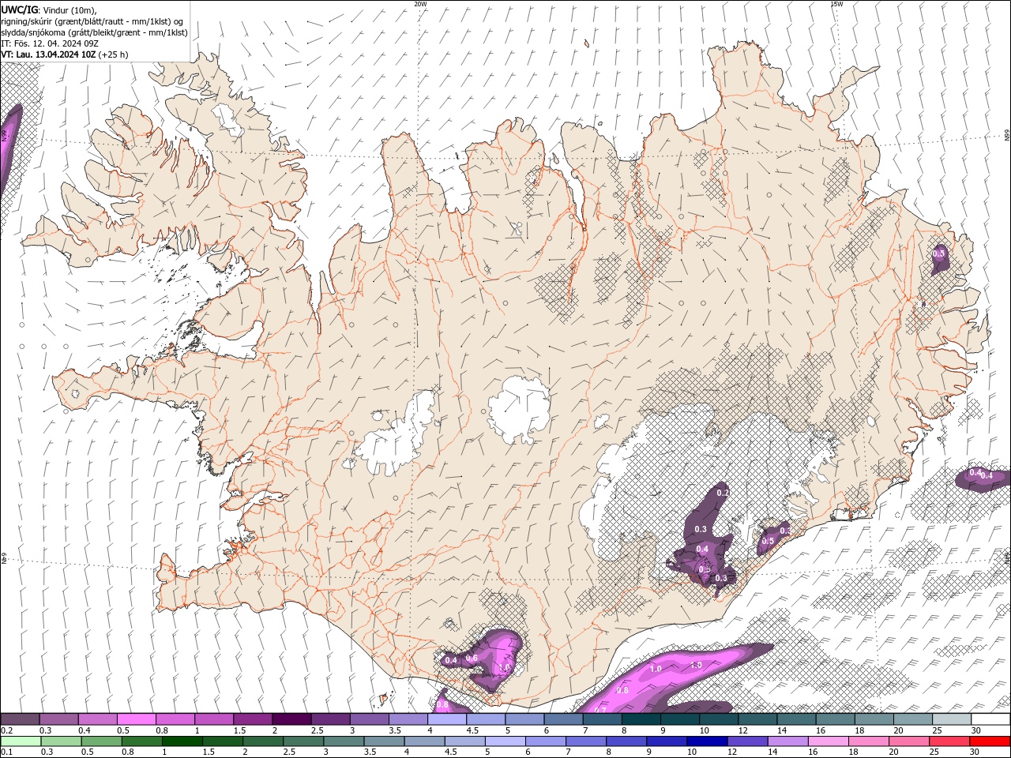Click the "slydda/snjókoma" legend description line
The width and height of the screenshot is (1011, 758).
[x=95, y=32]
